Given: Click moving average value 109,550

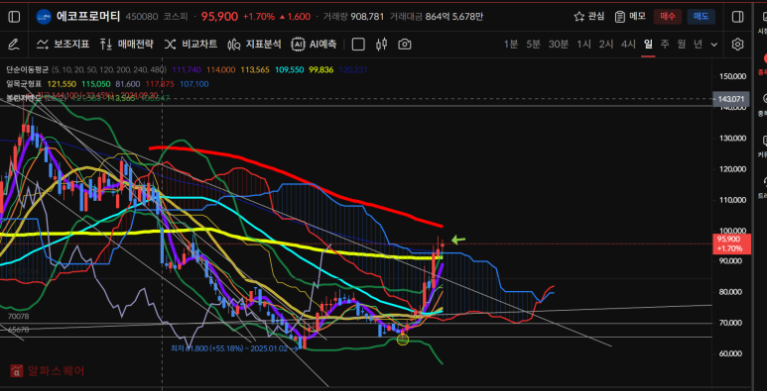Looking at the screenshot, I should coord(290,70).
